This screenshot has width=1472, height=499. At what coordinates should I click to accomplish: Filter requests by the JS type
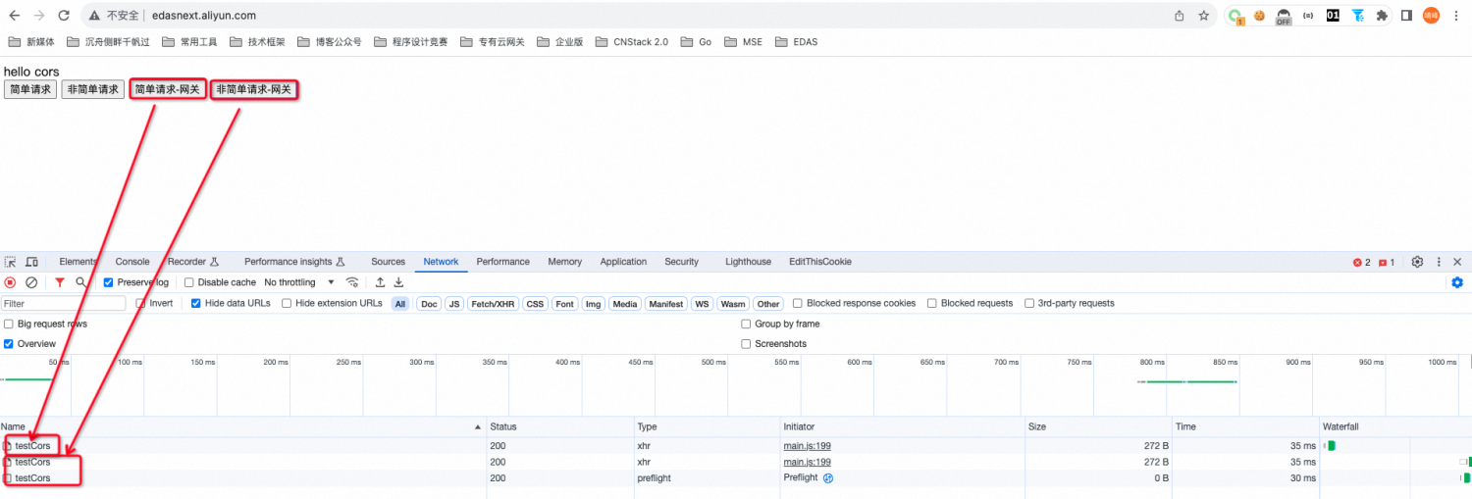click(454, 304)
